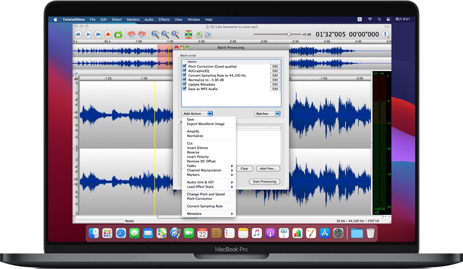
Task: Click the Record button in the toolbar
Action: point(107,34)
